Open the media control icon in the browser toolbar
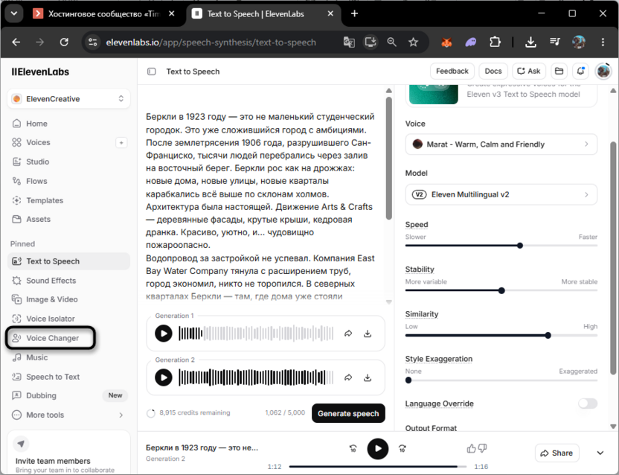619x475 pixels. pyautogui.click(x=555, y=42)
